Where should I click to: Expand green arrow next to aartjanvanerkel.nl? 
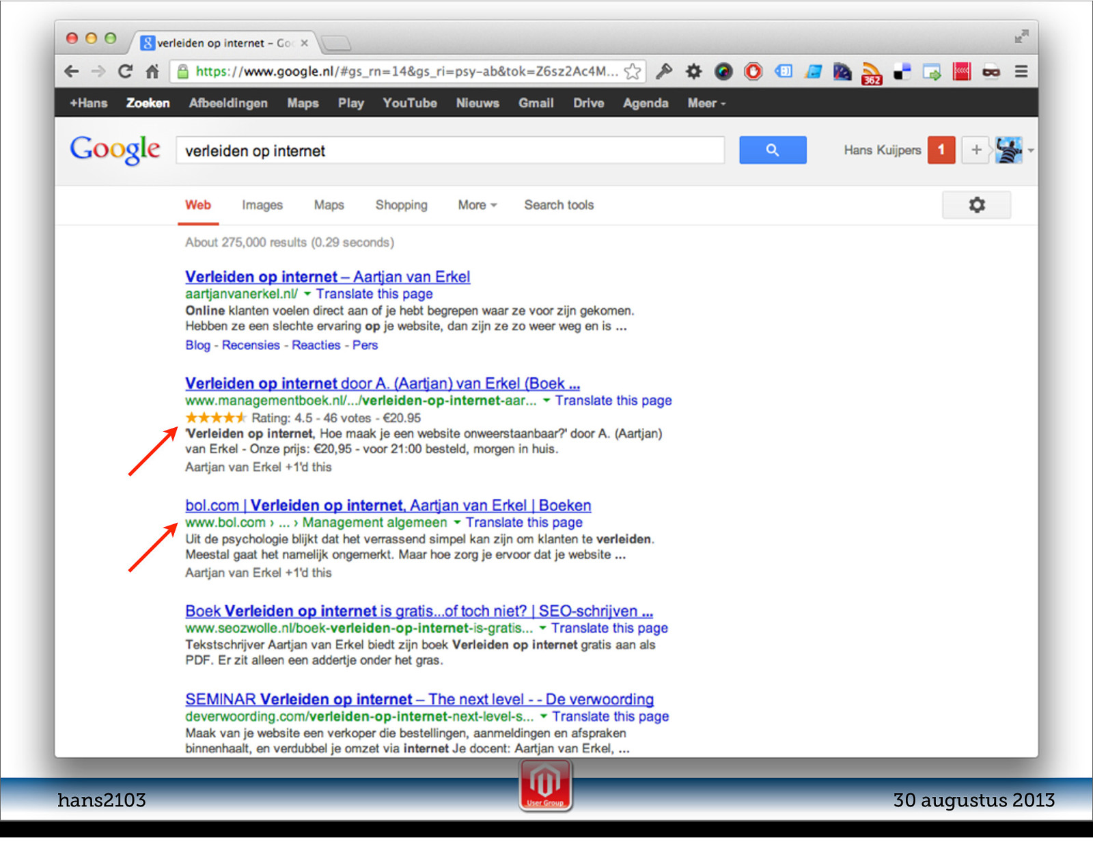307,294
